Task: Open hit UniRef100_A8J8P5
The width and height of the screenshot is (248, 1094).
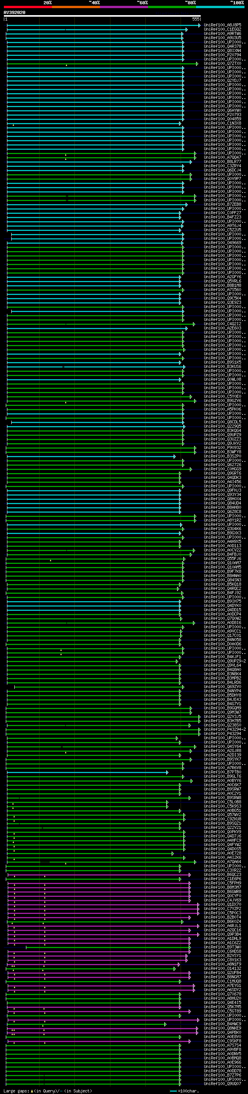Action: click(222, 25)
